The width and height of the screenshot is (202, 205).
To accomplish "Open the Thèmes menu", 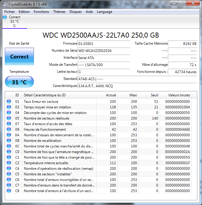I will 59,12.
